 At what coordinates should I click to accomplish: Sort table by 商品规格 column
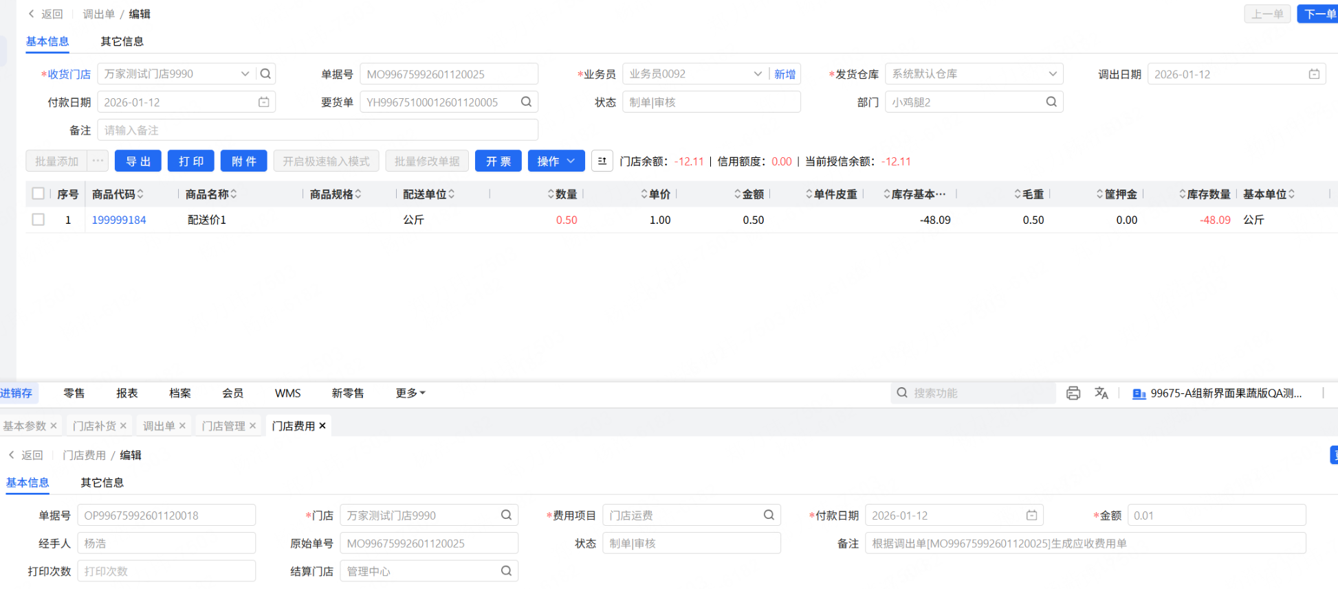point(358,194)
